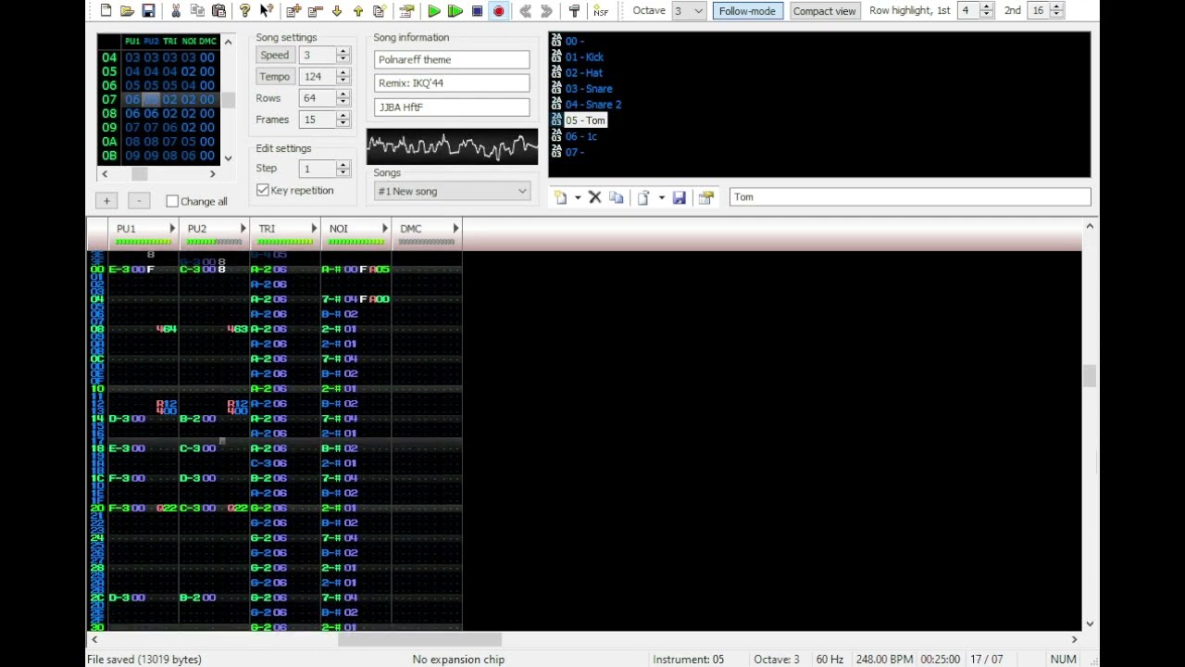This screenshot has height=667, width=1185.
Task: Stop playback
Action: click(x=477, y=11)
